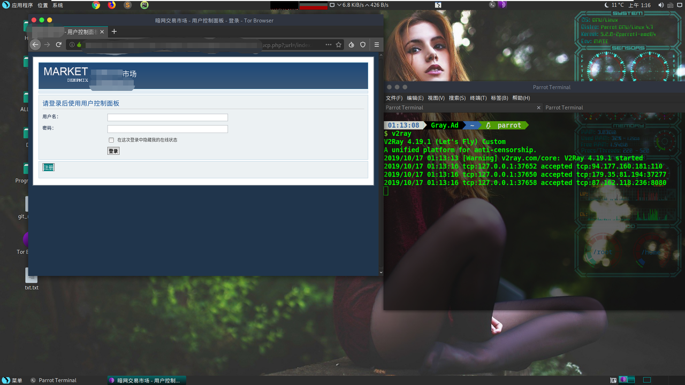Open the 系统 System menu

[x=57, y=5]
